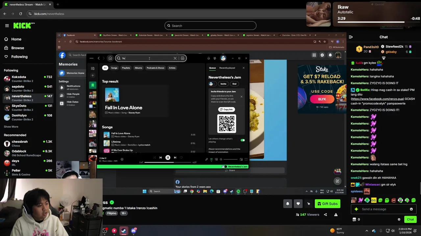
Task: Open Odablock recommended channel
Action: pos(28,153)
